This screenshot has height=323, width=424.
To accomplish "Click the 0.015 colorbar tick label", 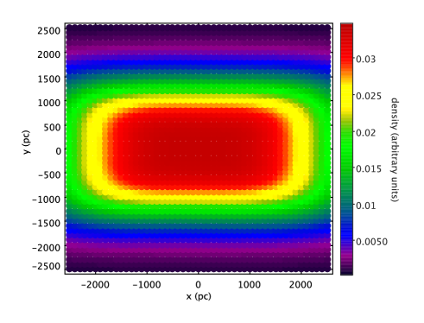I will tap(369, 168).
